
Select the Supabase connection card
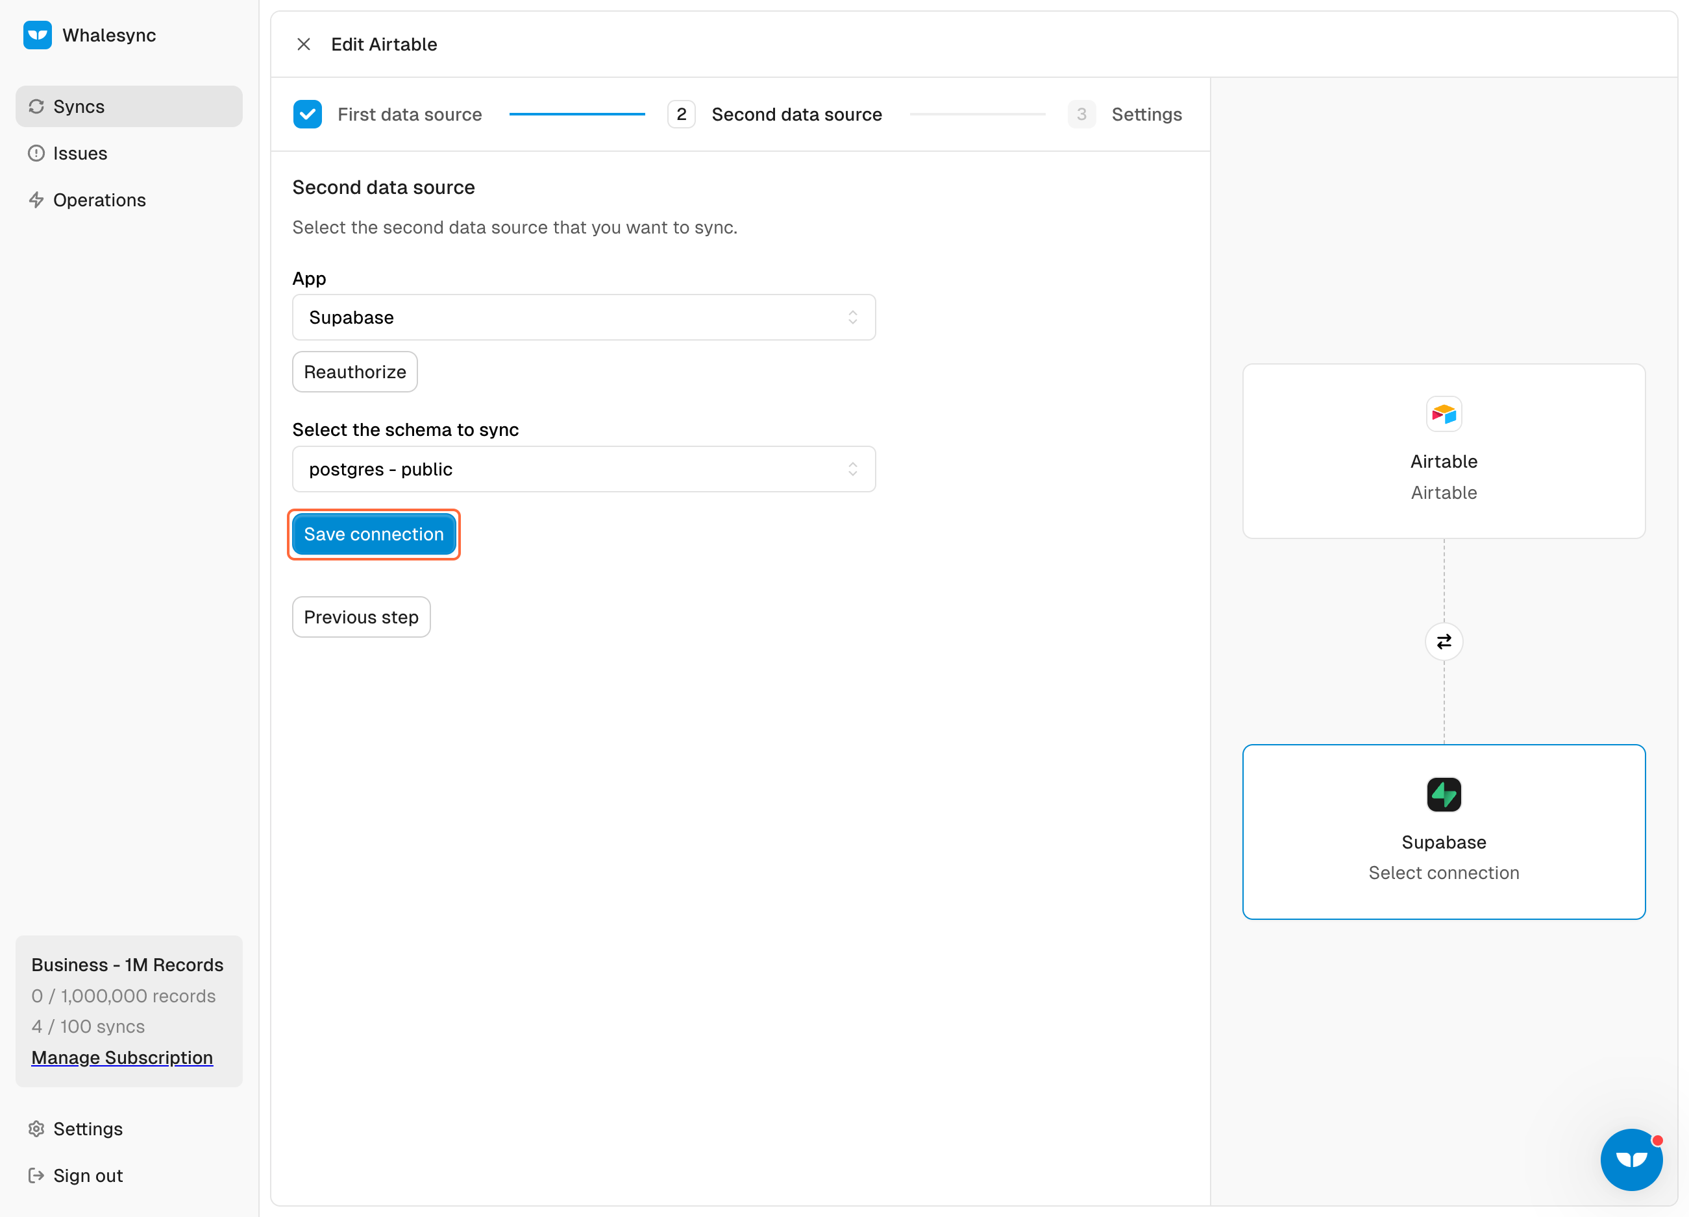pos(1444,832)
